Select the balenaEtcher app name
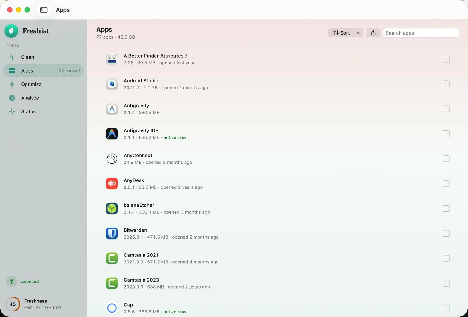Screen dimensions: 468x317 139,205
